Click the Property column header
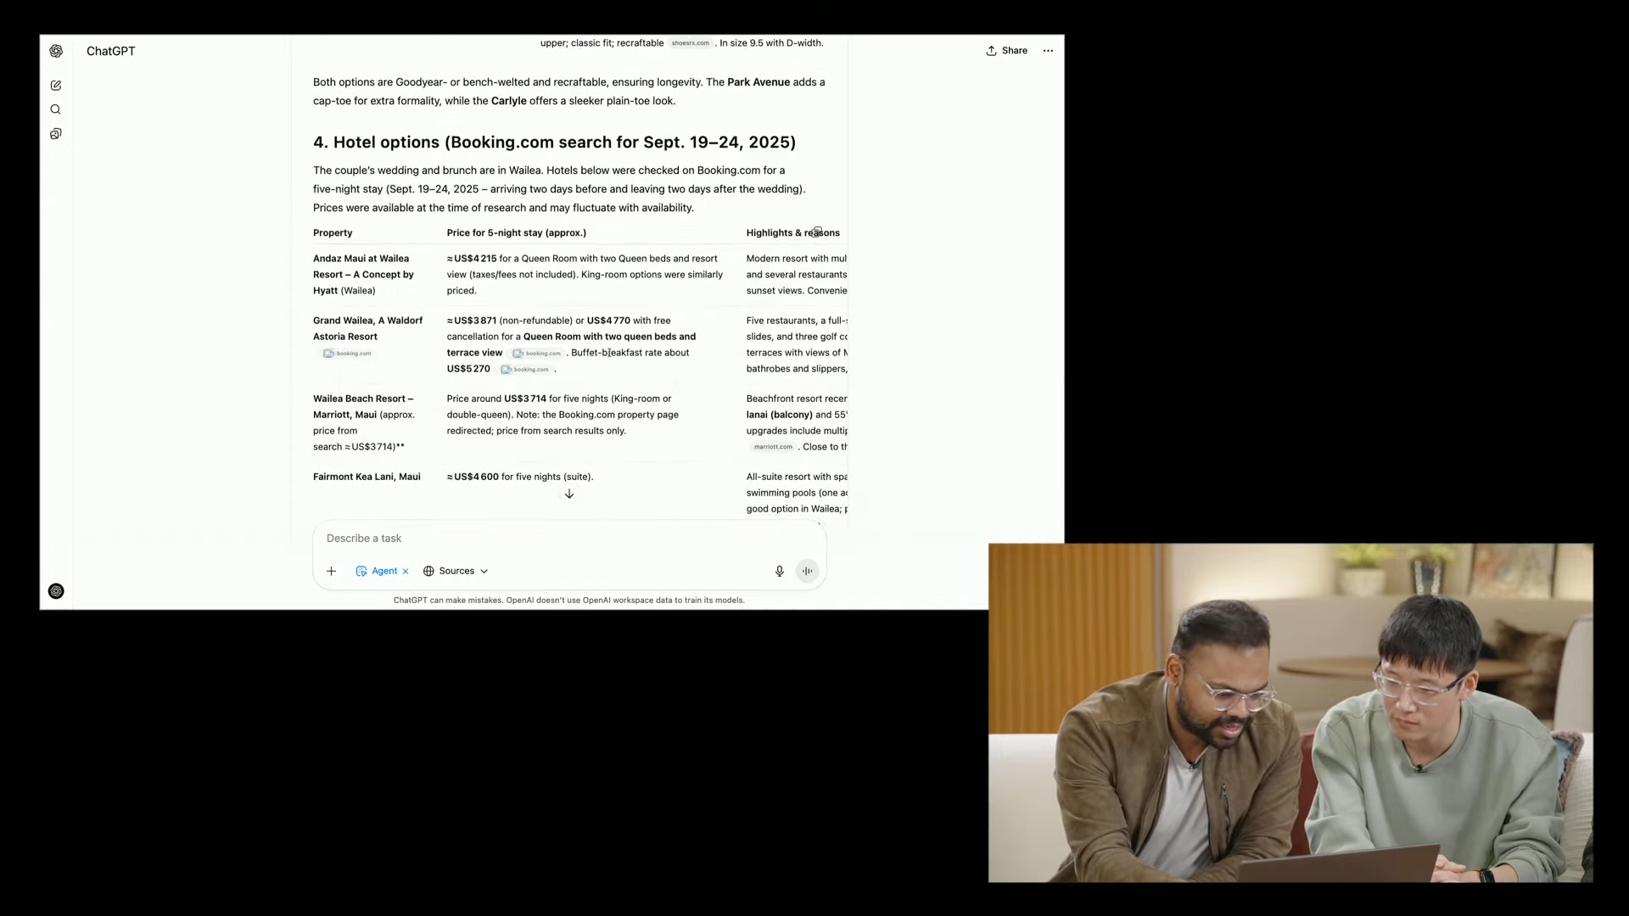The height and width of the screenshot is (916, 1629). [333, 232]
